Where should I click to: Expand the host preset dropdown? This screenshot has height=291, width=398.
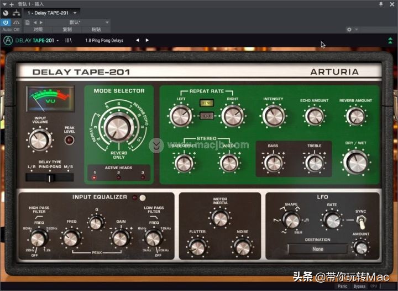(107, 23)
